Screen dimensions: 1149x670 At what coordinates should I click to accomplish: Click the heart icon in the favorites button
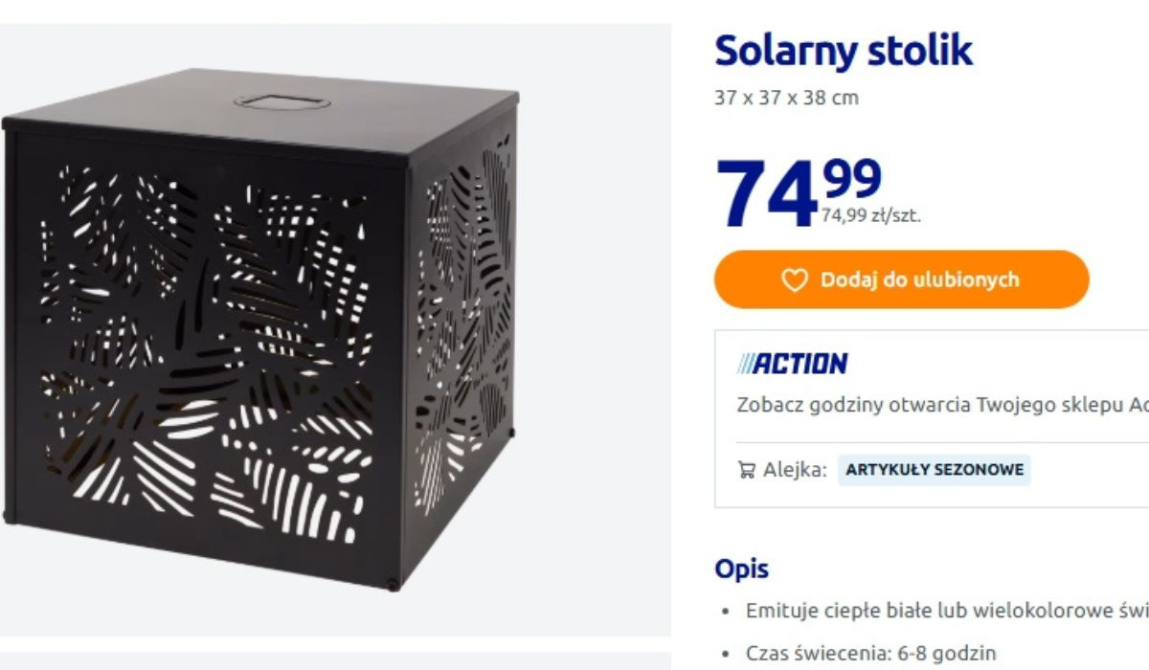tap(795, 279)
